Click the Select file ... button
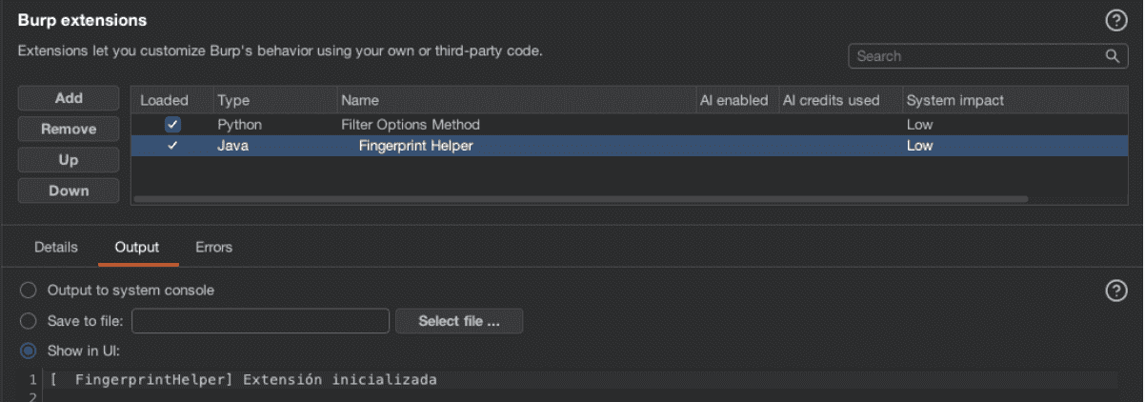Image resolution: width=1145 pixels, height=402 pixels. 459,321
